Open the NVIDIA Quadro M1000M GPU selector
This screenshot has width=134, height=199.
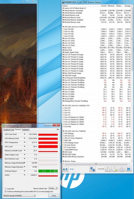click(x=19, y=196)
